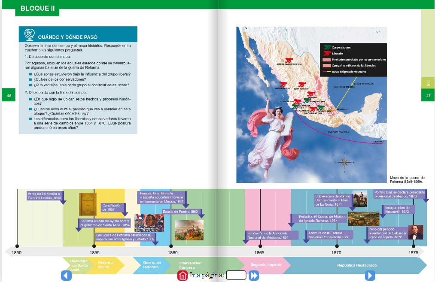The image size is (435, 282).
Task: Click the double-arrow go-to-page button
Action: [253, 275]
